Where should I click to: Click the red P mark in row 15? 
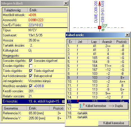click(78, 101)
